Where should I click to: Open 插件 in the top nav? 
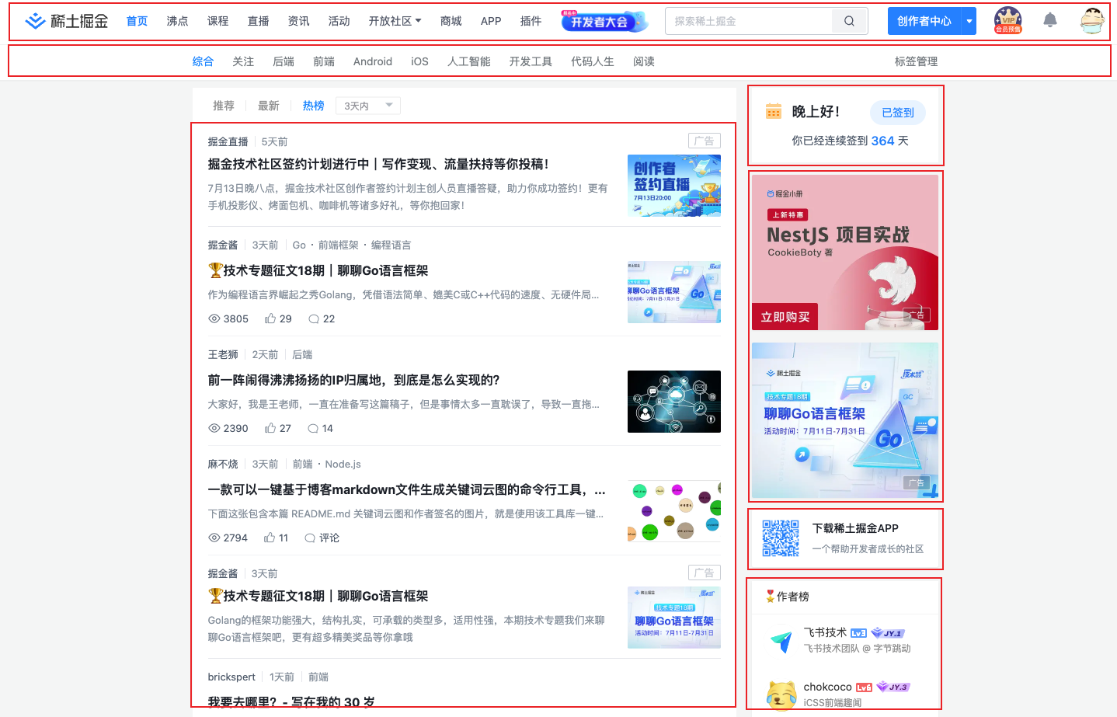[x=531, y=21]
